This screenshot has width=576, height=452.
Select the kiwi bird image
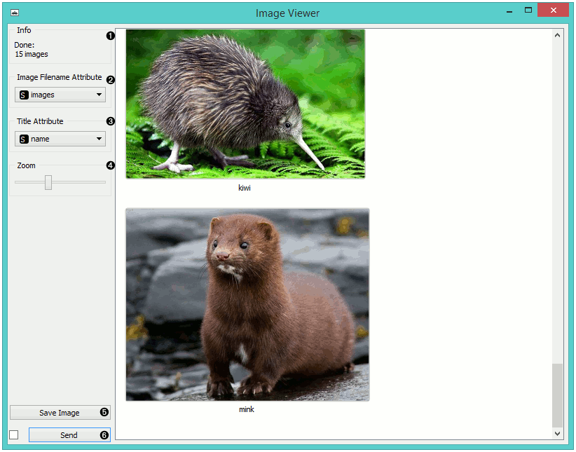[x=245, y=104]
